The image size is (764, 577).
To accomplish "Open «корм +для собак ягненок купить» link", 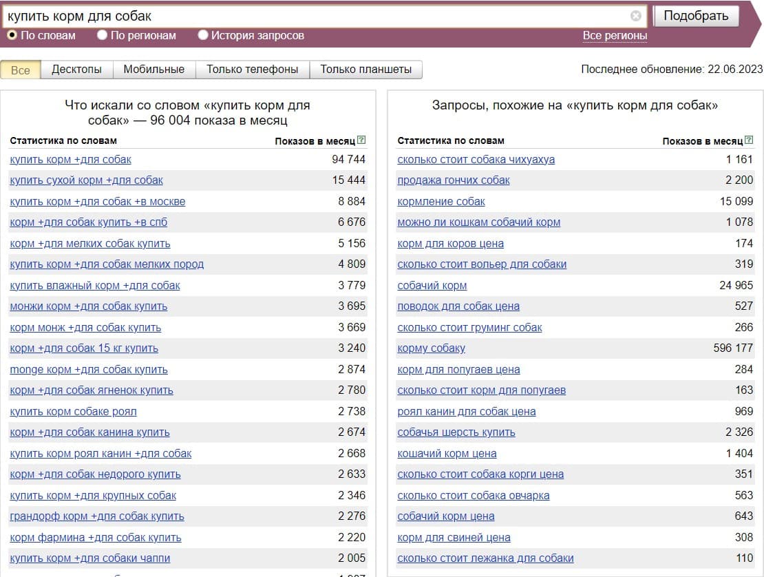I will (x=92, y=390).
